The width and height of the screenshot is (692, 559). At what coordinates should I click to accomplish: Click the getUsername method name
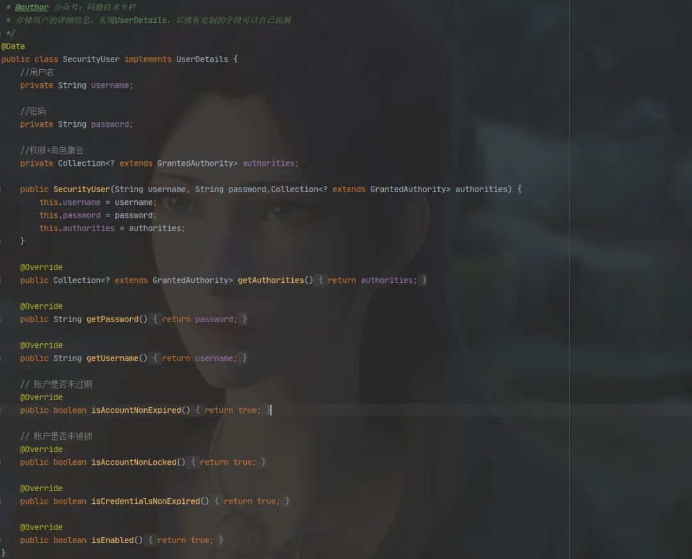point(113,358)
